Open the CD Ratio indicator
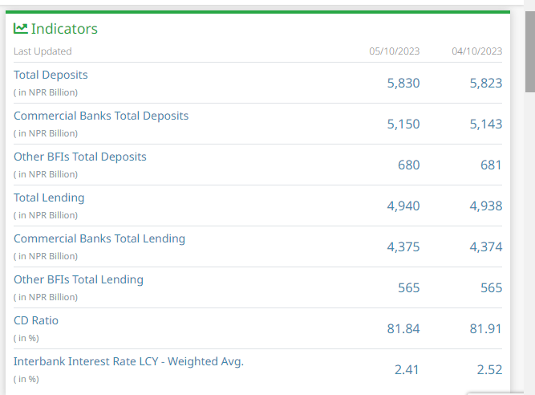 [36, 320]
